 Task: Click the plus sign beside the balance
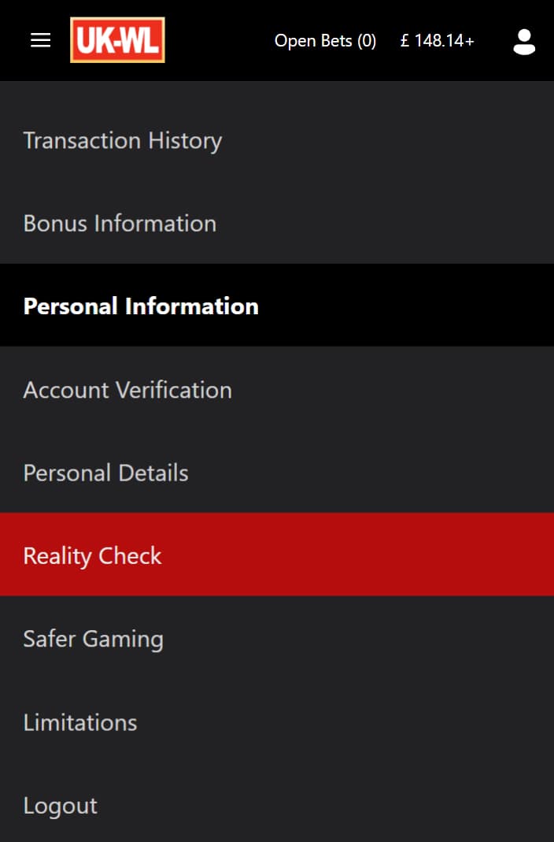[470, 41]
